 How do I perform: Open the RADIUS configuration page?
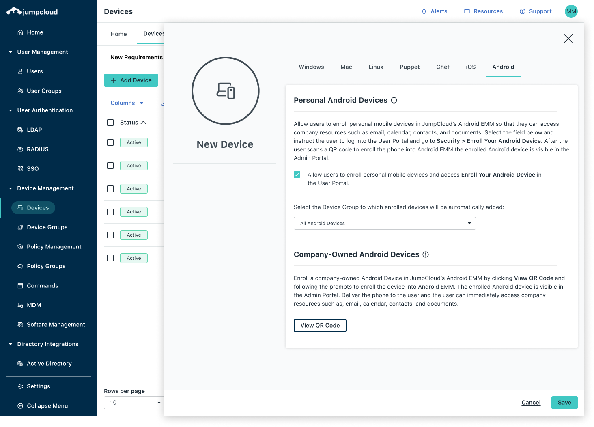tap(38, 149)
